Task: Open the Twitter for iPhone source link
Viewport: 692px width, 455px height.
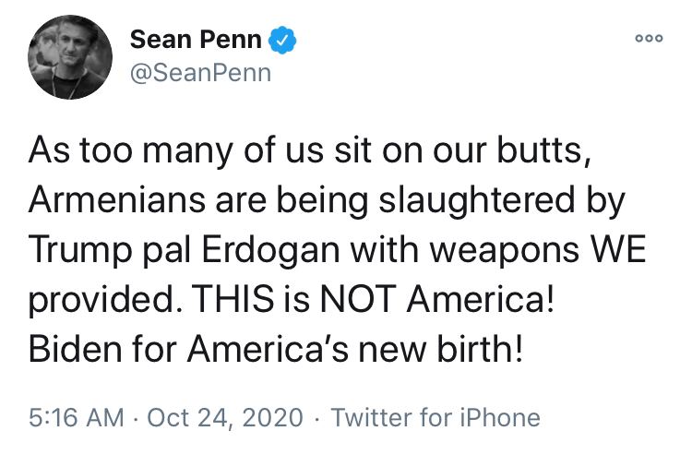Action: point(435,418)
